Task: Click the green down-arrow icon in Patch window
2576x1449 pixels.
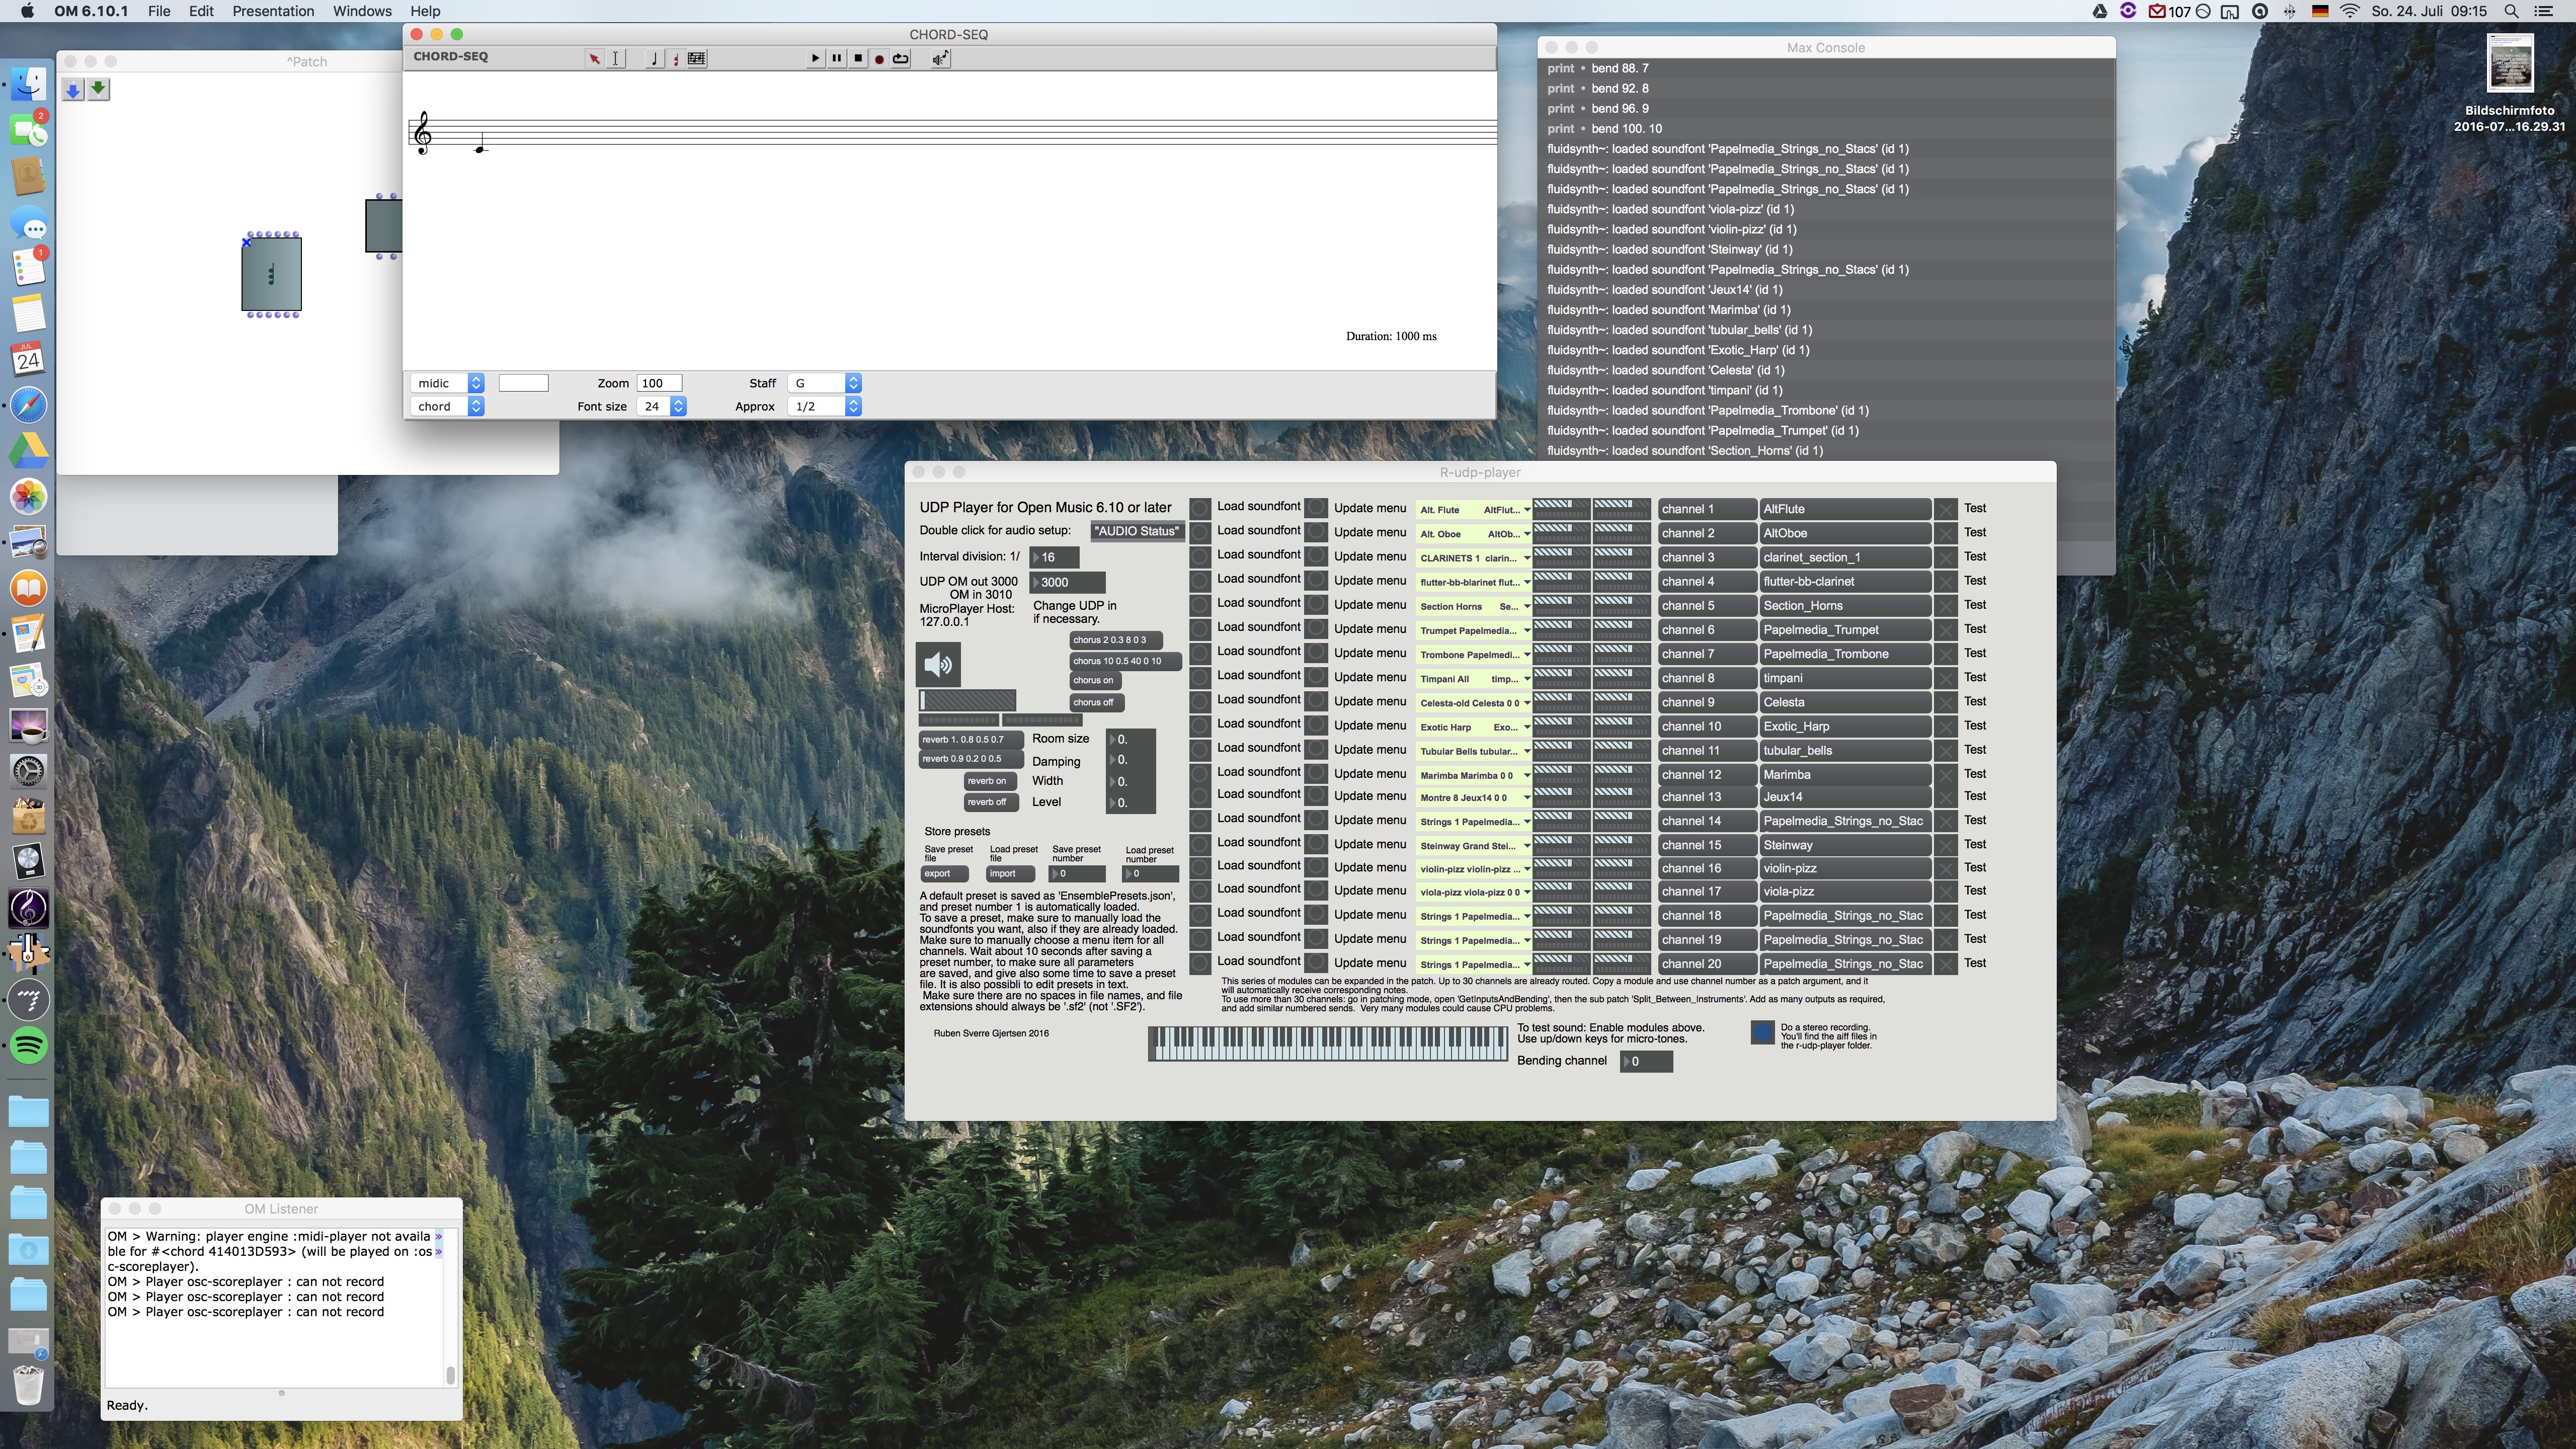Action: [x=98, y=90]
